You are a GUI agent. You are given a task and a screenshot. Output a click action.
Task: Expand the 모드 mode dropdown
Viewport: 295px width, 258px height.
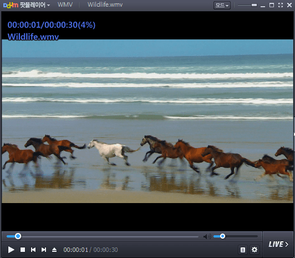pyautogui.click(x=222, y=5)
